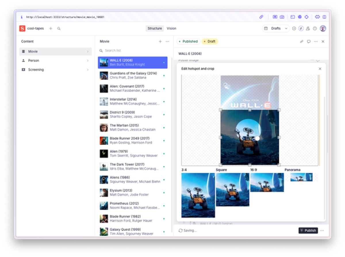
Task: Click the double-arrow expand width icon
Action: point(317,17)
